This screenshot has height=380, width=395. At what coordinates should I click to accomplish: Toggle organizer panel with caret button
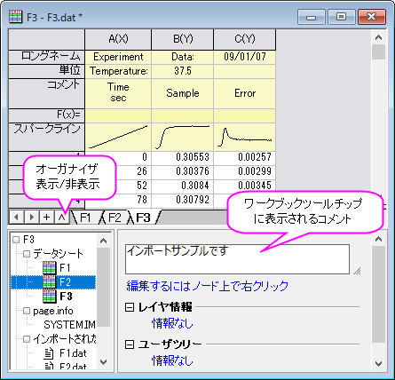(61, 218)
